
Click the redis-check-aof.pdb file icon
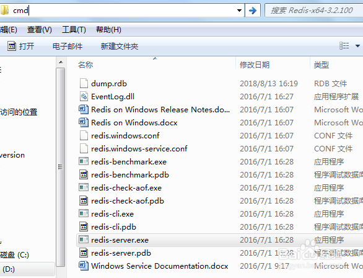point(84,200)
